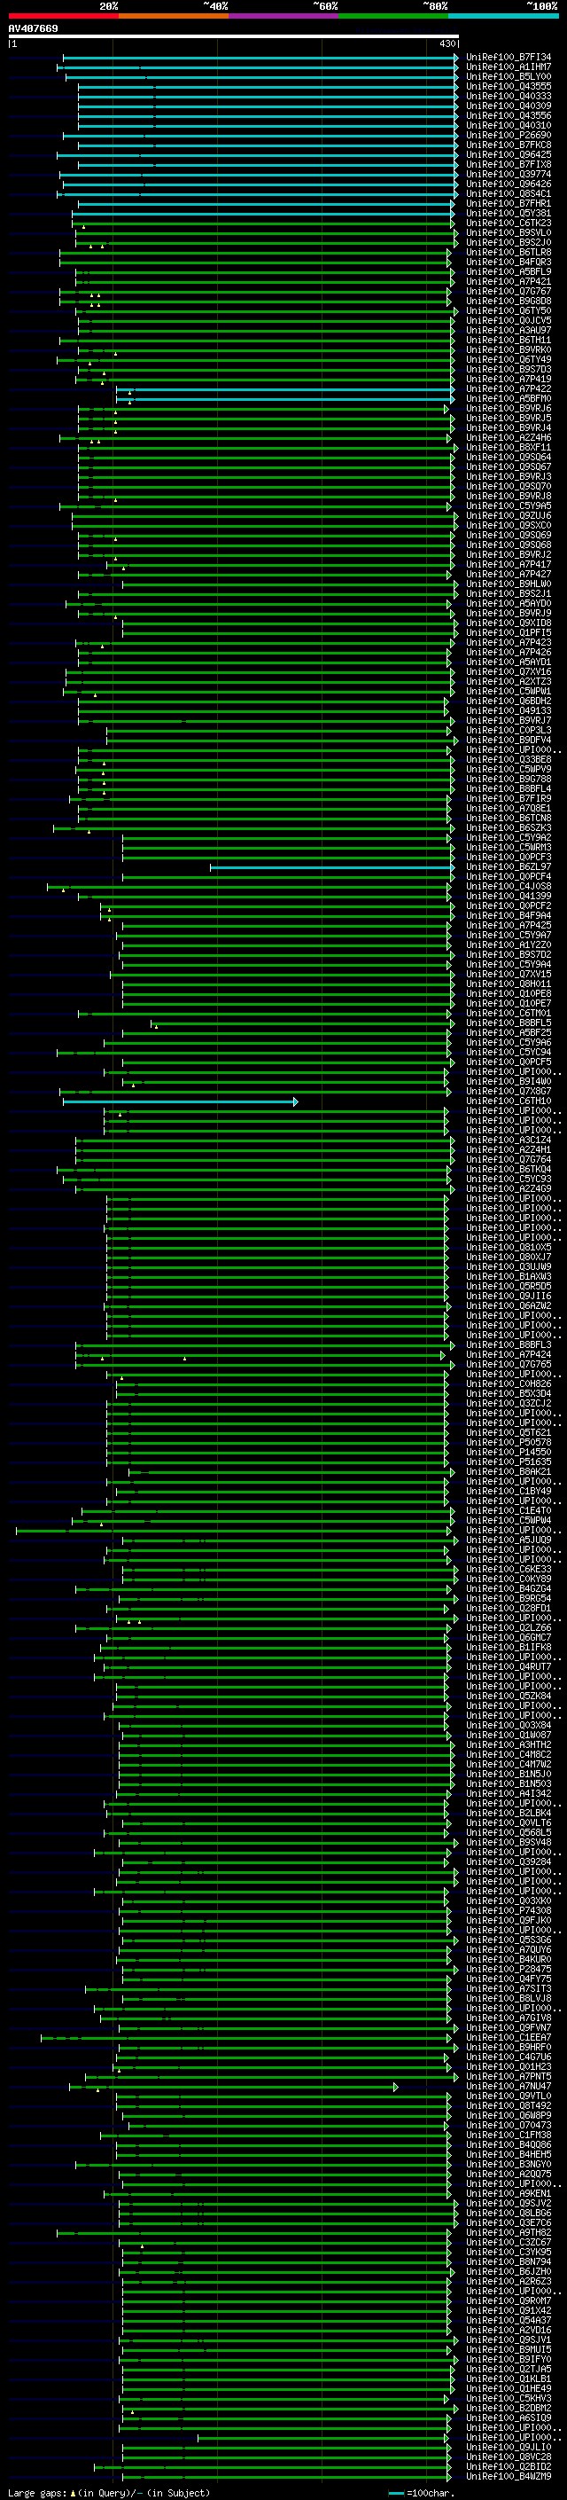Click the white query sequence bar
The height and width of the screenshot is (2500, 567).
pos(234,37)
